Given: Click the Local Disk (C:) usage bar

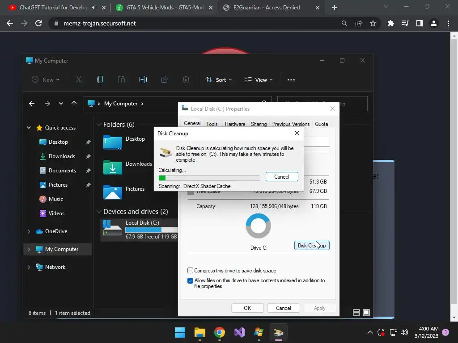Looking at the screenshot, I should click(151, 230).
